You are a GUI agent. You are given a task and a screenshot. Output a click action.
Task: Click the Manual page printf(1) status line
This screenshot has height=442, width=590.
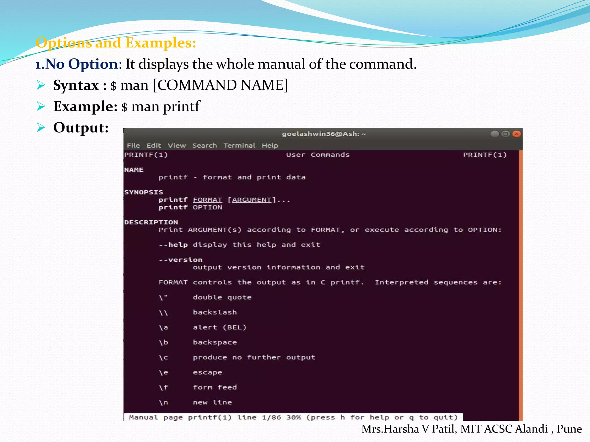click(x=293, y=417)
